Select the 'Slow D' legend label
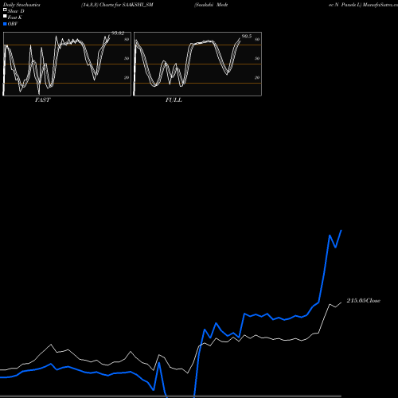This screenshot has width=398, height=398. (16, 11)
